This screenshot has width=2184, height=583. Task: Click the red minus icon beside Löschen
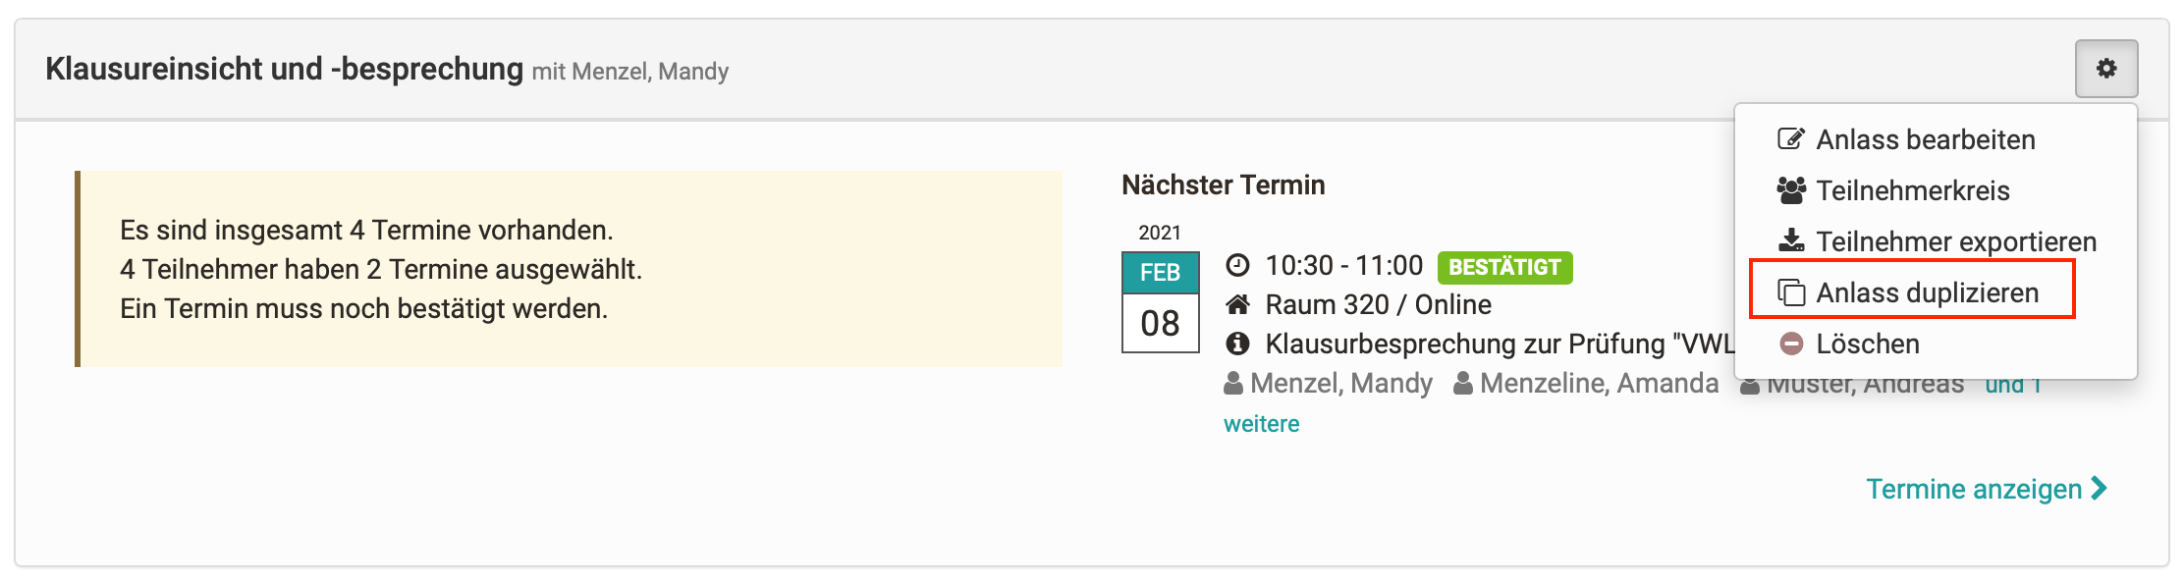[x=1791, y=344]
